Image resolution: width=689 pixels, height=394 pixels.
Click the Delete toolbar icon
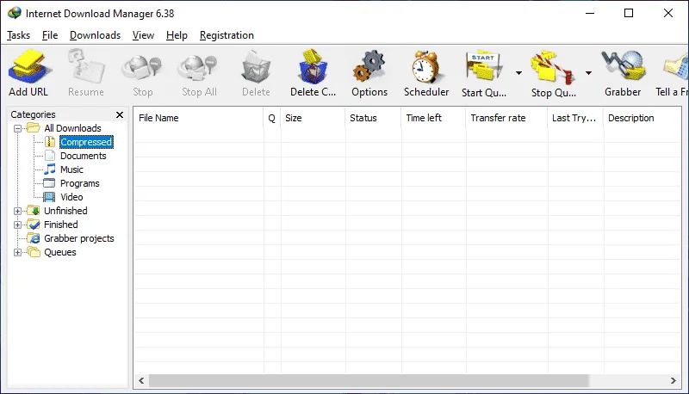(256, 67)
